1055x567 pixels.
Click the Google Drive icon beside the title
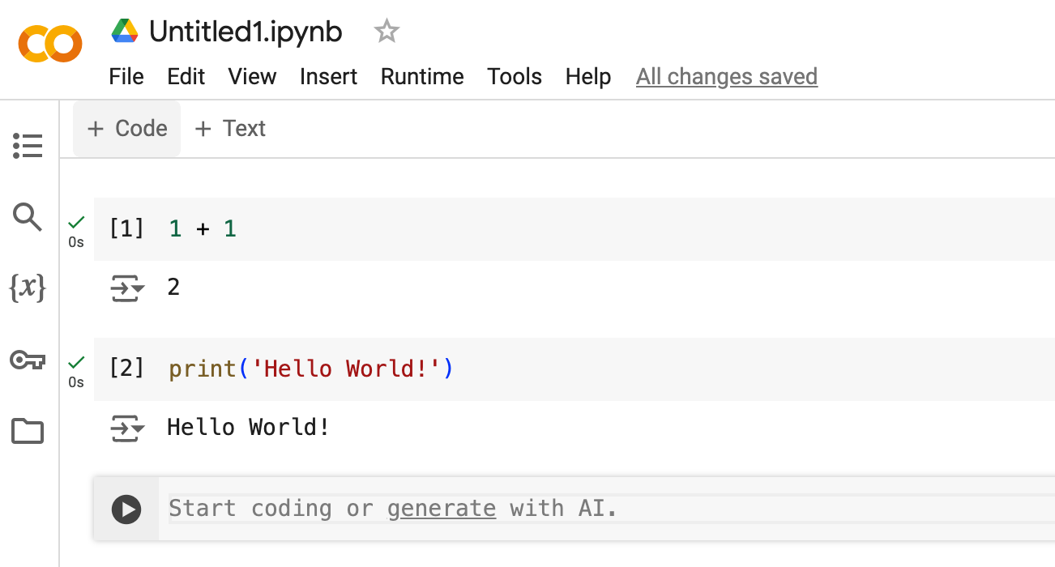(x=125, y=32)
